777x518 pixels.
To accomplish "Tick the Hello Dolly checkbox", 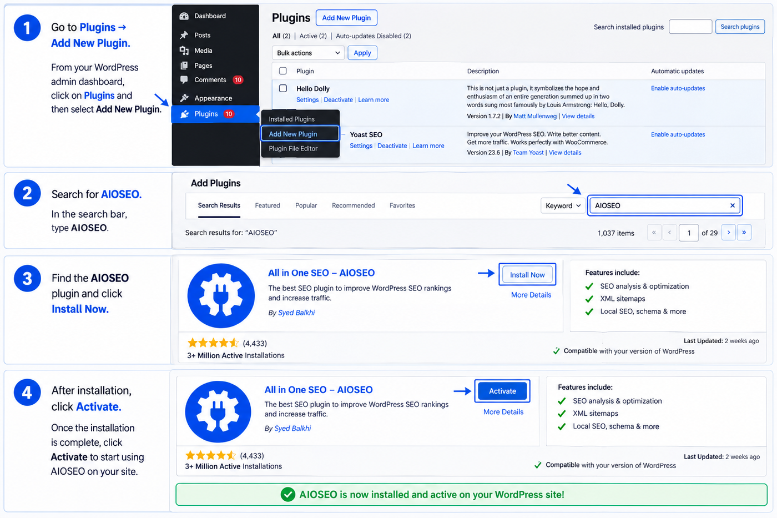I will coord(283,88).
